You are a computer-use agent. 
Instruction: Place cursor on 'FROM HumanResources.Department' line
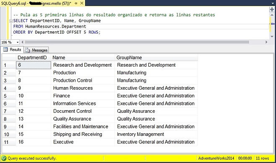49,26
